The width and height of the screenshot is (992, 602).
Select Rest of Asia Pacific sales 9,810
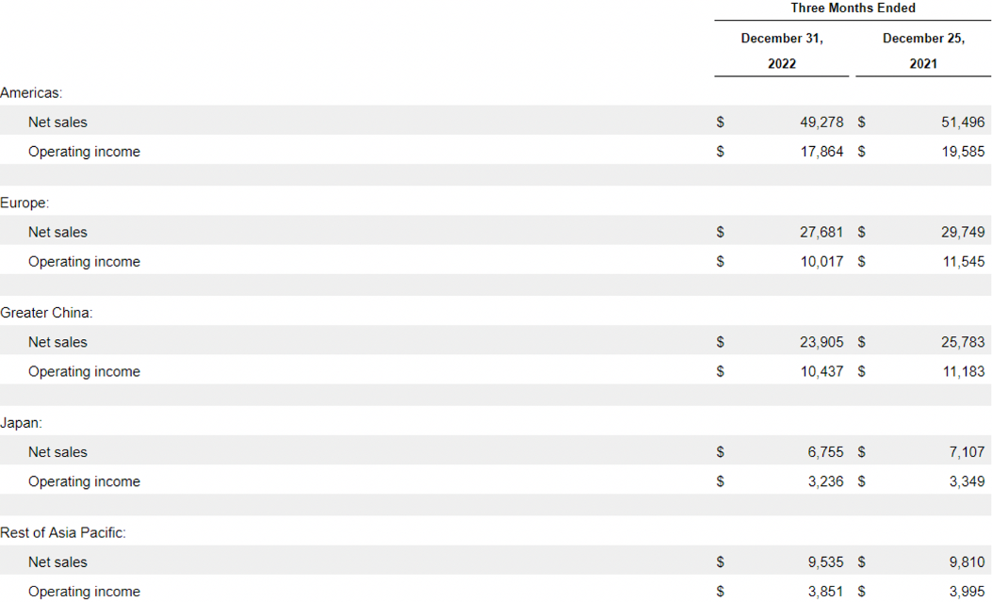coord(967,563)
